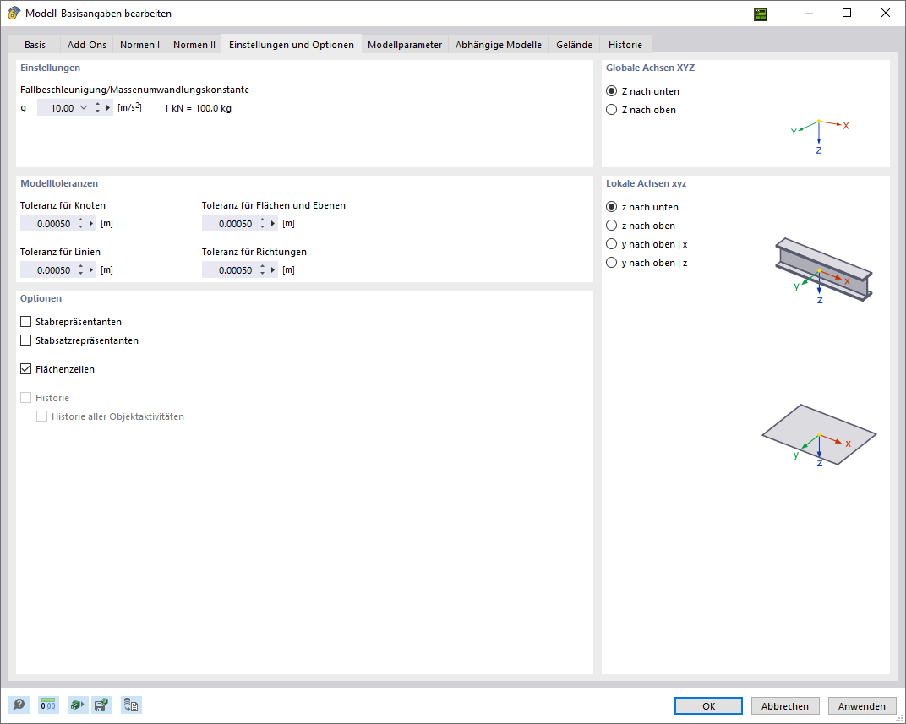The image size is (906, 724).
Task: Click the green arrow load-default icon
Action: click(x=77, y=705)
